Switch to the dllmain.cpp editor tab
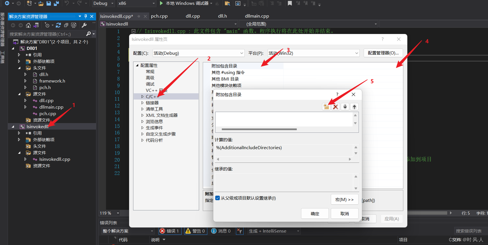Screen dimensions: 488x245 pos(257,16)
